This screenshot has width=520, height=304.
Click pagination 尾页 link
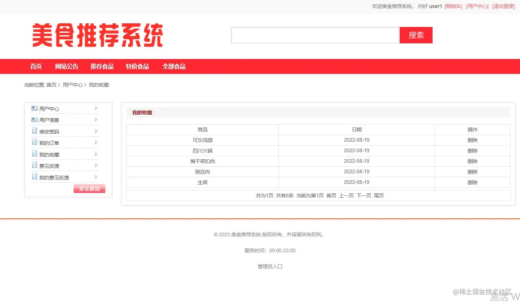[x=379, y=196]
